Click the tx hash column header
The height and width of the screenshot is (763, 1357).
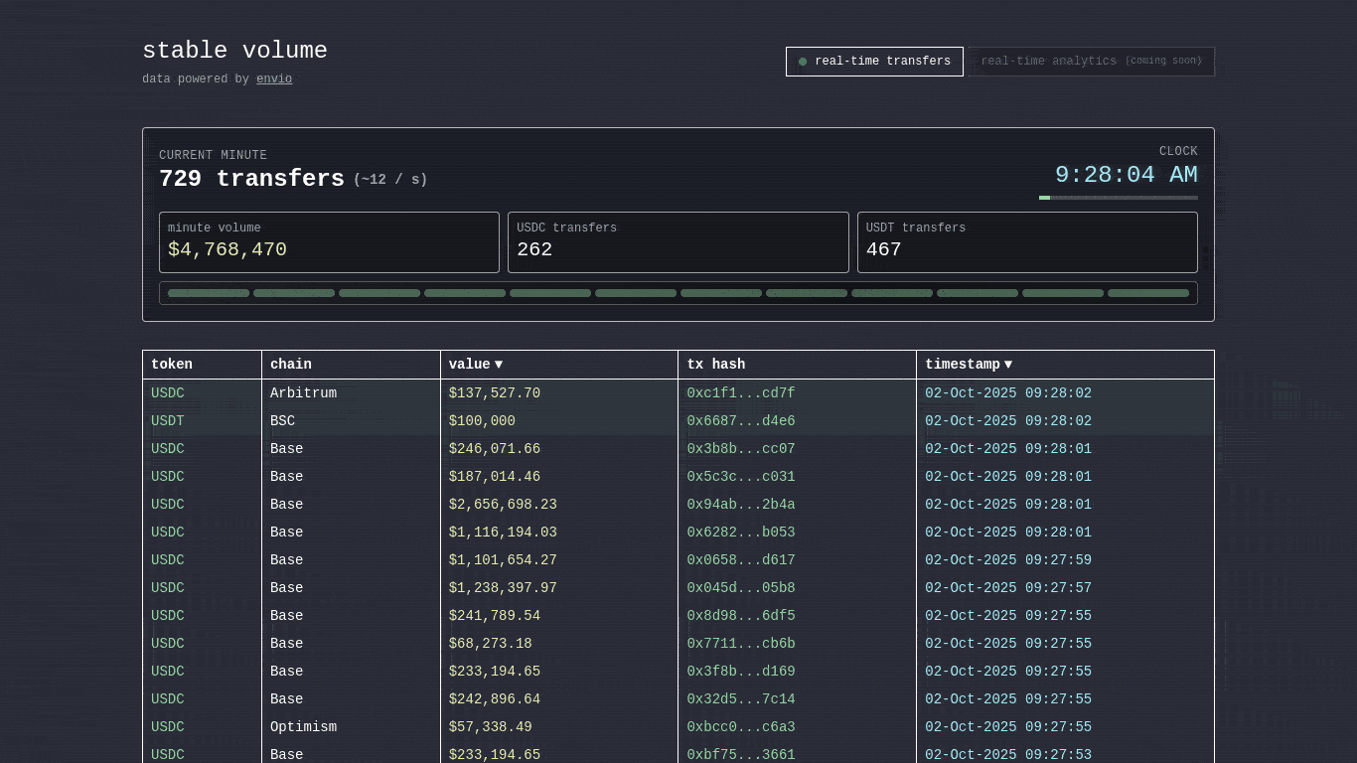(716, 365)
